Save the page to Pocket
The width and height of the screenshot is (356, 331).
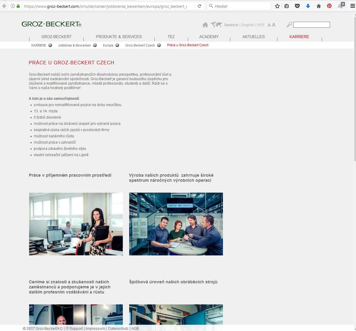pyautogui.click(x=297, y=6)
